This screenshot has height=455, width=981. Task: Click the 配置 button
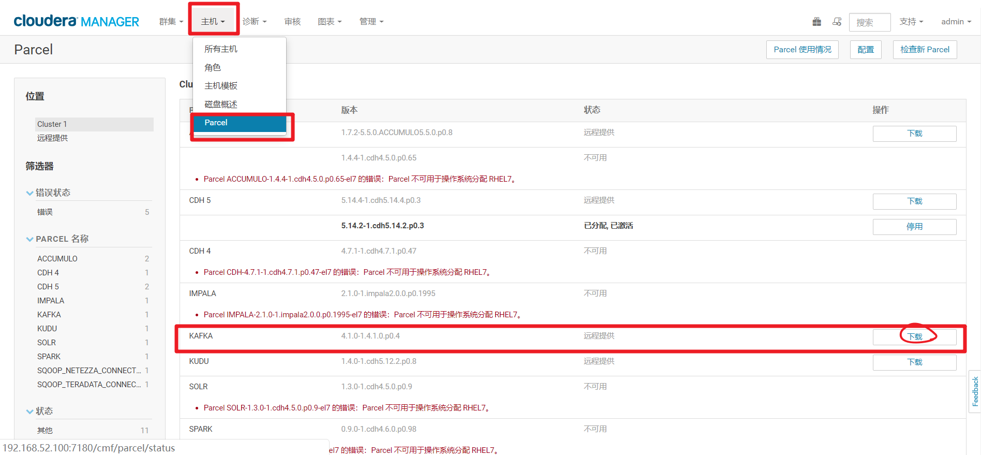(866, 50)
